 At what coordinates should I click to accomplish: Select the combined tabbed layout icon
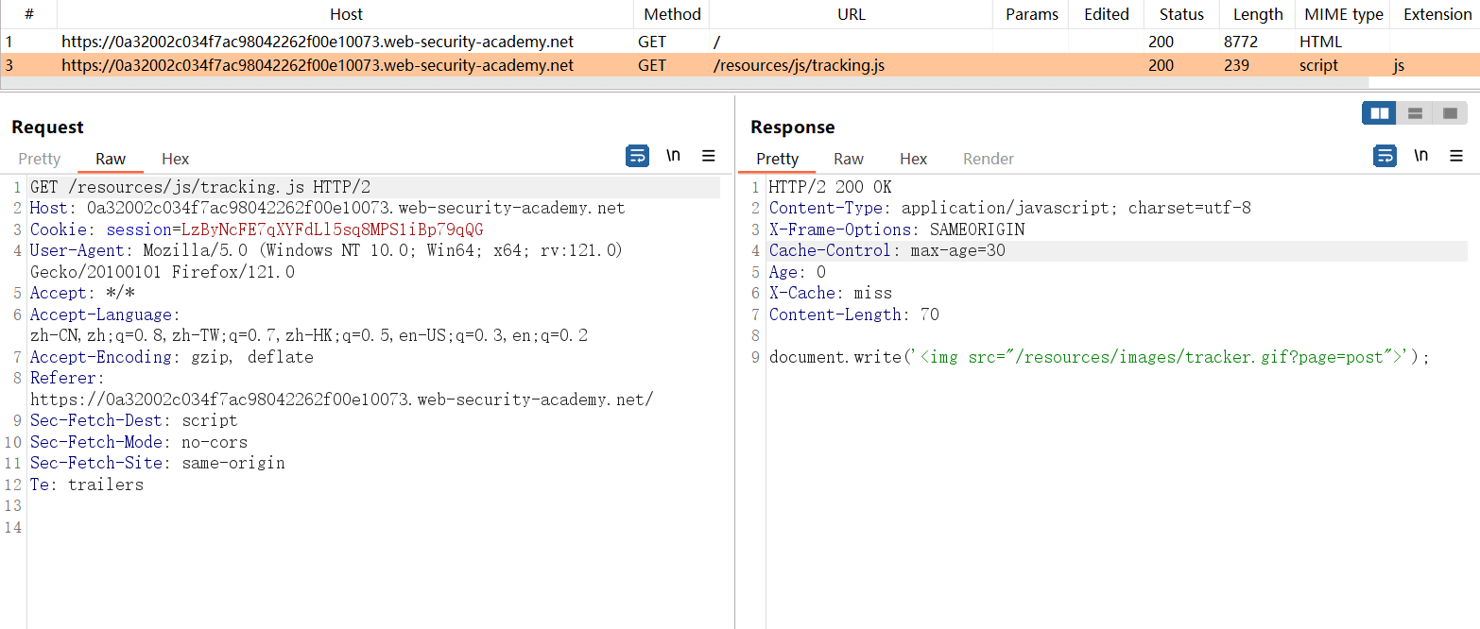[1450, 113]
